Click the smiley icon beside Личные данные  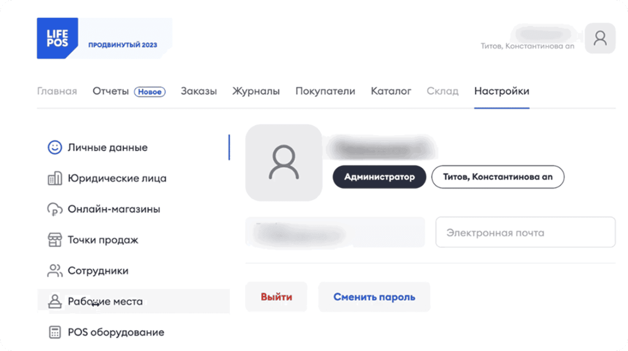tap(55, 148)
